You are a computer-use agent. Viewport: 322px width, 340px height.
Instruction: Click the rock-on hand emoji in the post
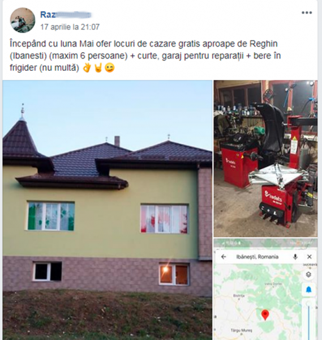click(x=98, y=68)
